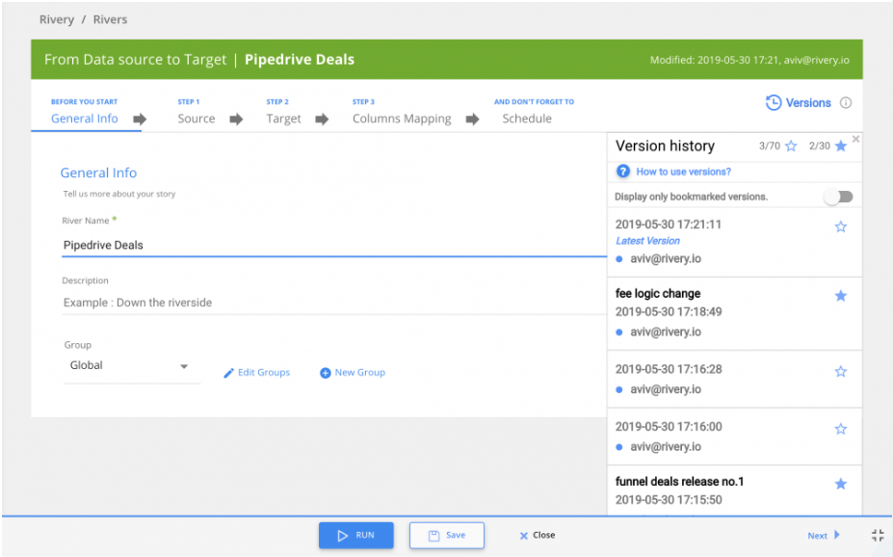893x557 pixels.
Task: Click the 2019-05-30 17:15:50 timestamp
Action: point(669,500)
